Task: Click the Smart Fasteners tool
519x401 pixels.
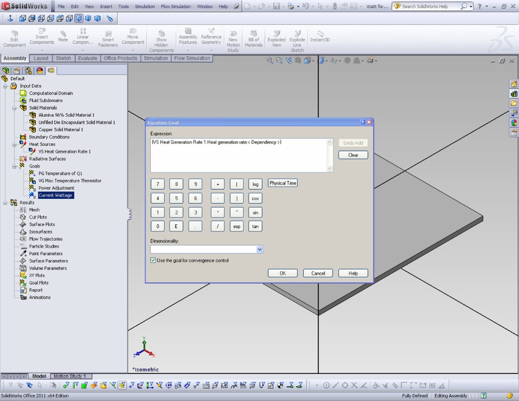Action: 108,39
